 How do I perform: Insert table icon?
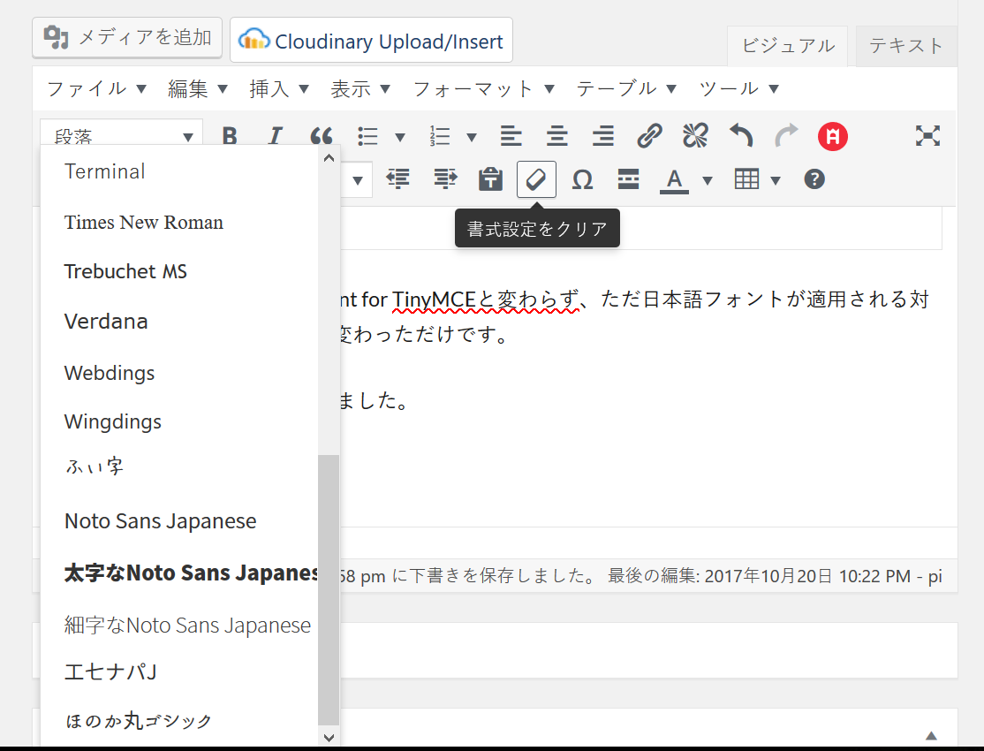point(746,179)
